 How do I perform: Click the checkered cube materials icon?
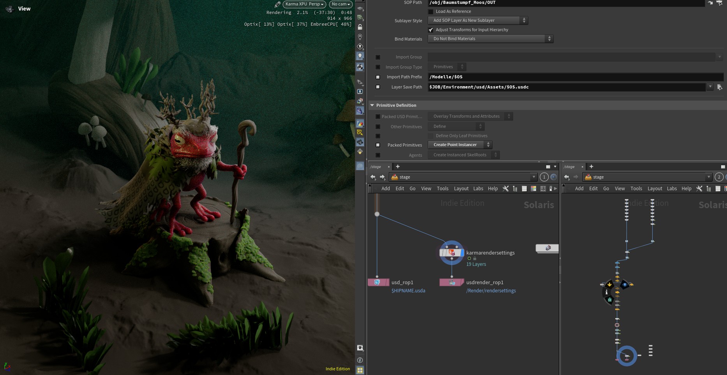tap(360, 67)
